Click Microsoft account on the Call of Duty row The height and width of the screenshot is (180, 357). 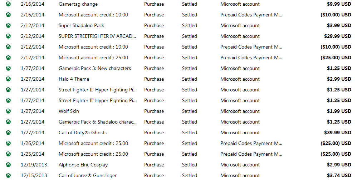point(240,132)
